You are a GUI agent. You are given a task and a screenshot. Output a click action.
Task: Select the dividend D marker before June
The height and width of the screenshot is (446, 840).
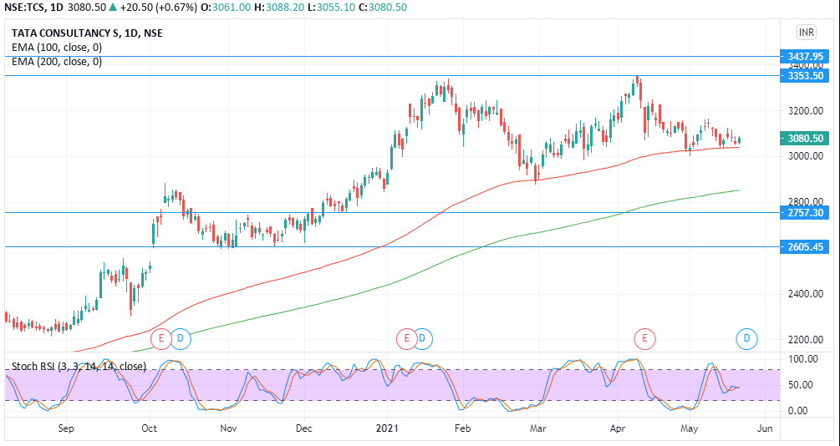[746, 338]
